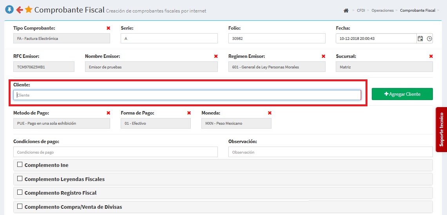447x215 pixels.
Task: Enable the Complemento Ine checkbox
Action: [x=20, y=165]
